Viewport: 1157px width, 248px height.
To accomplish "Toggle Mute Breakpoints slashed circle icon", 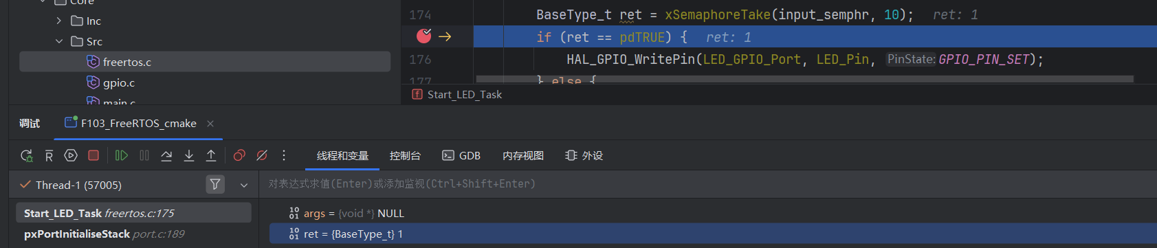I will tap(262, 156).
